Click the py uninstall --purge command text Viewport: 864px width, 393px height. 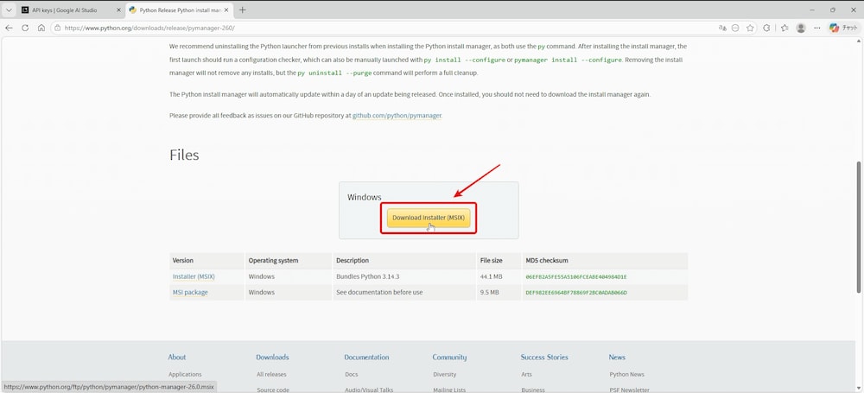[334, 73]
